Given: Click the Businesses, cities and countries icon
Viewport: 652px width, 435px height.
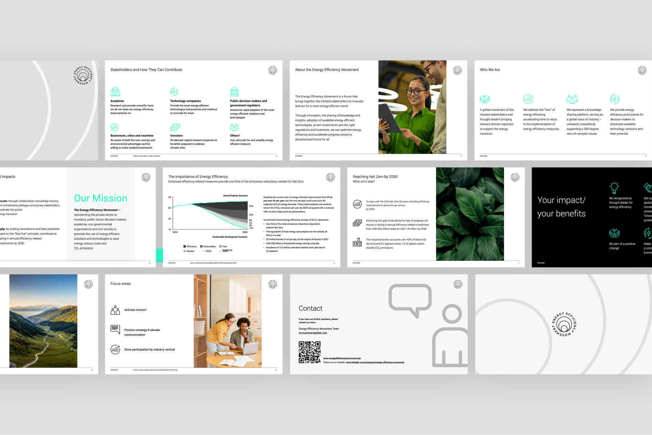Looking at the screenshot, I should click(114, 127).
